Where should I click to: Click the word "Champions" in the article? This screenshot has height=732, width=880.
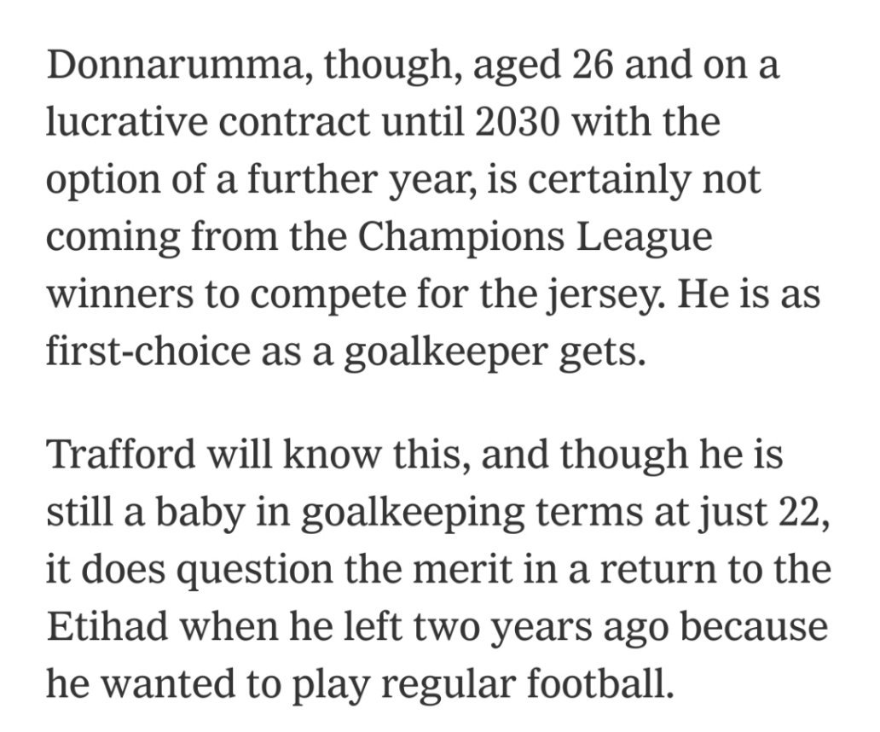point(459,236)
